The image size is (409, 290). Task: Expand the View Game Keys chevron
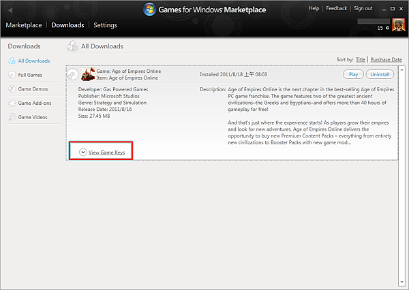[83, 152]
